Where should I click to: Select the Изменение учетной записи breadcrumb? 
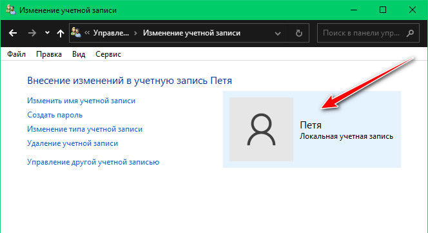[x=191, y=33]
